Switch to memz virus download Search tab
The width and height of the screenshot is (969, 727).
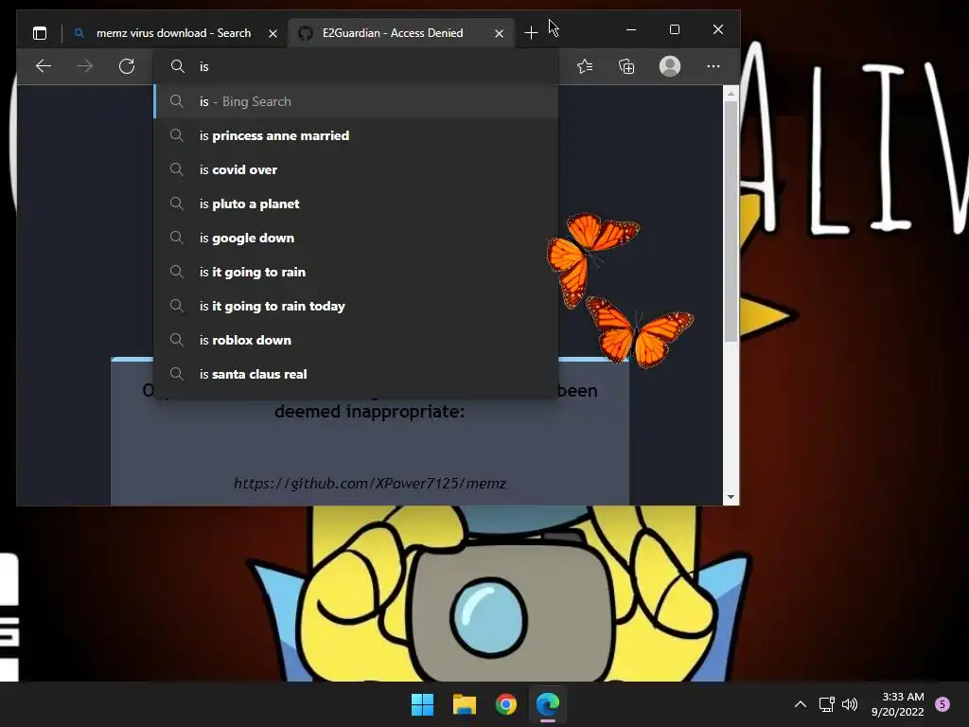pos(174,33)
